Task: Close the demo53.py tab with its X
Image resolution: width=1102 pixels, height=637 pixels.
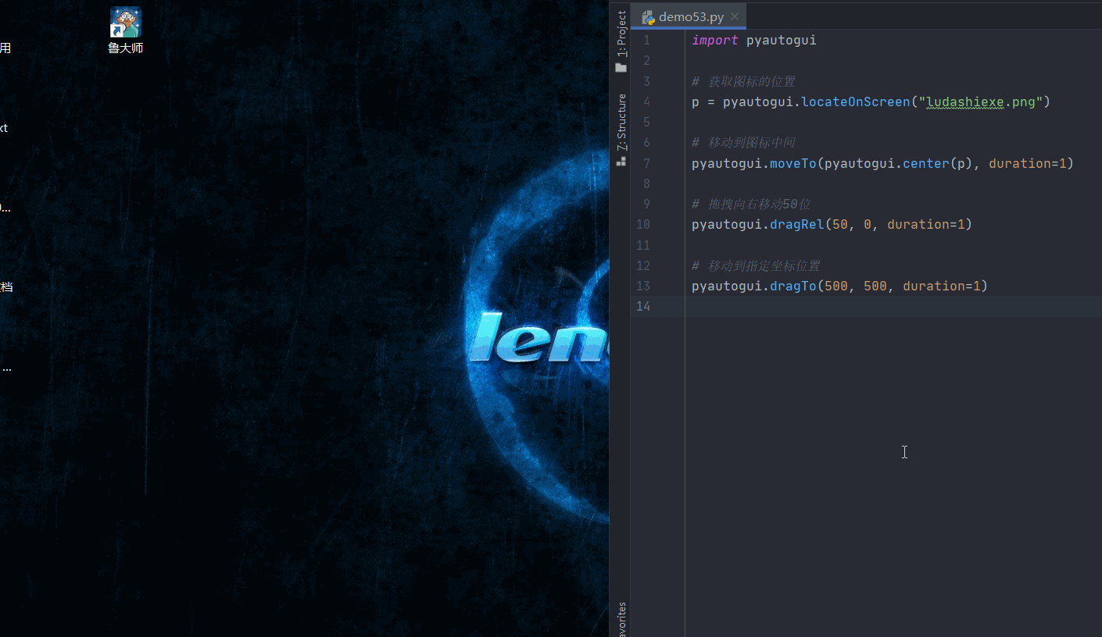Action: [x=735, y=17]
